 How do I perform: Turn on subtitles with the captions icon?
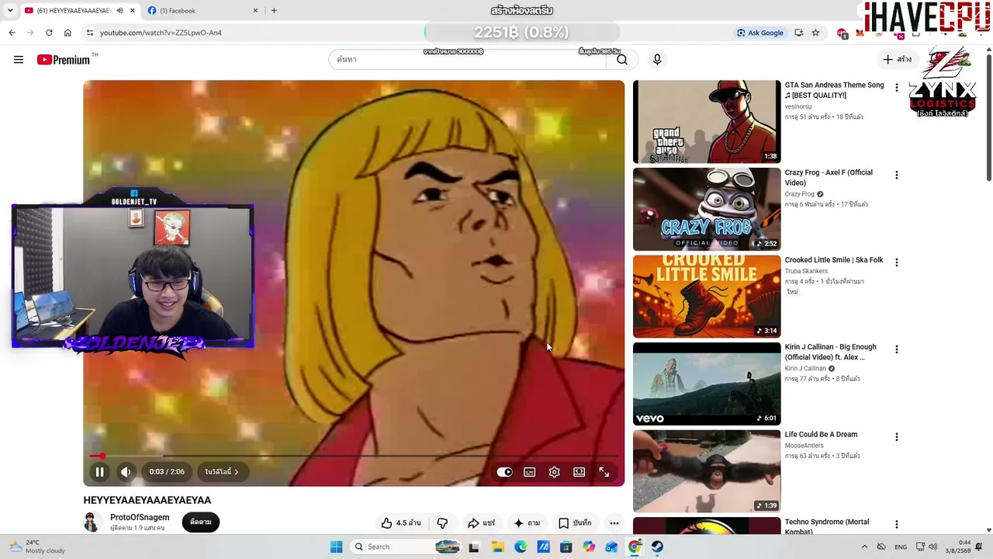[x=530, y=472]
